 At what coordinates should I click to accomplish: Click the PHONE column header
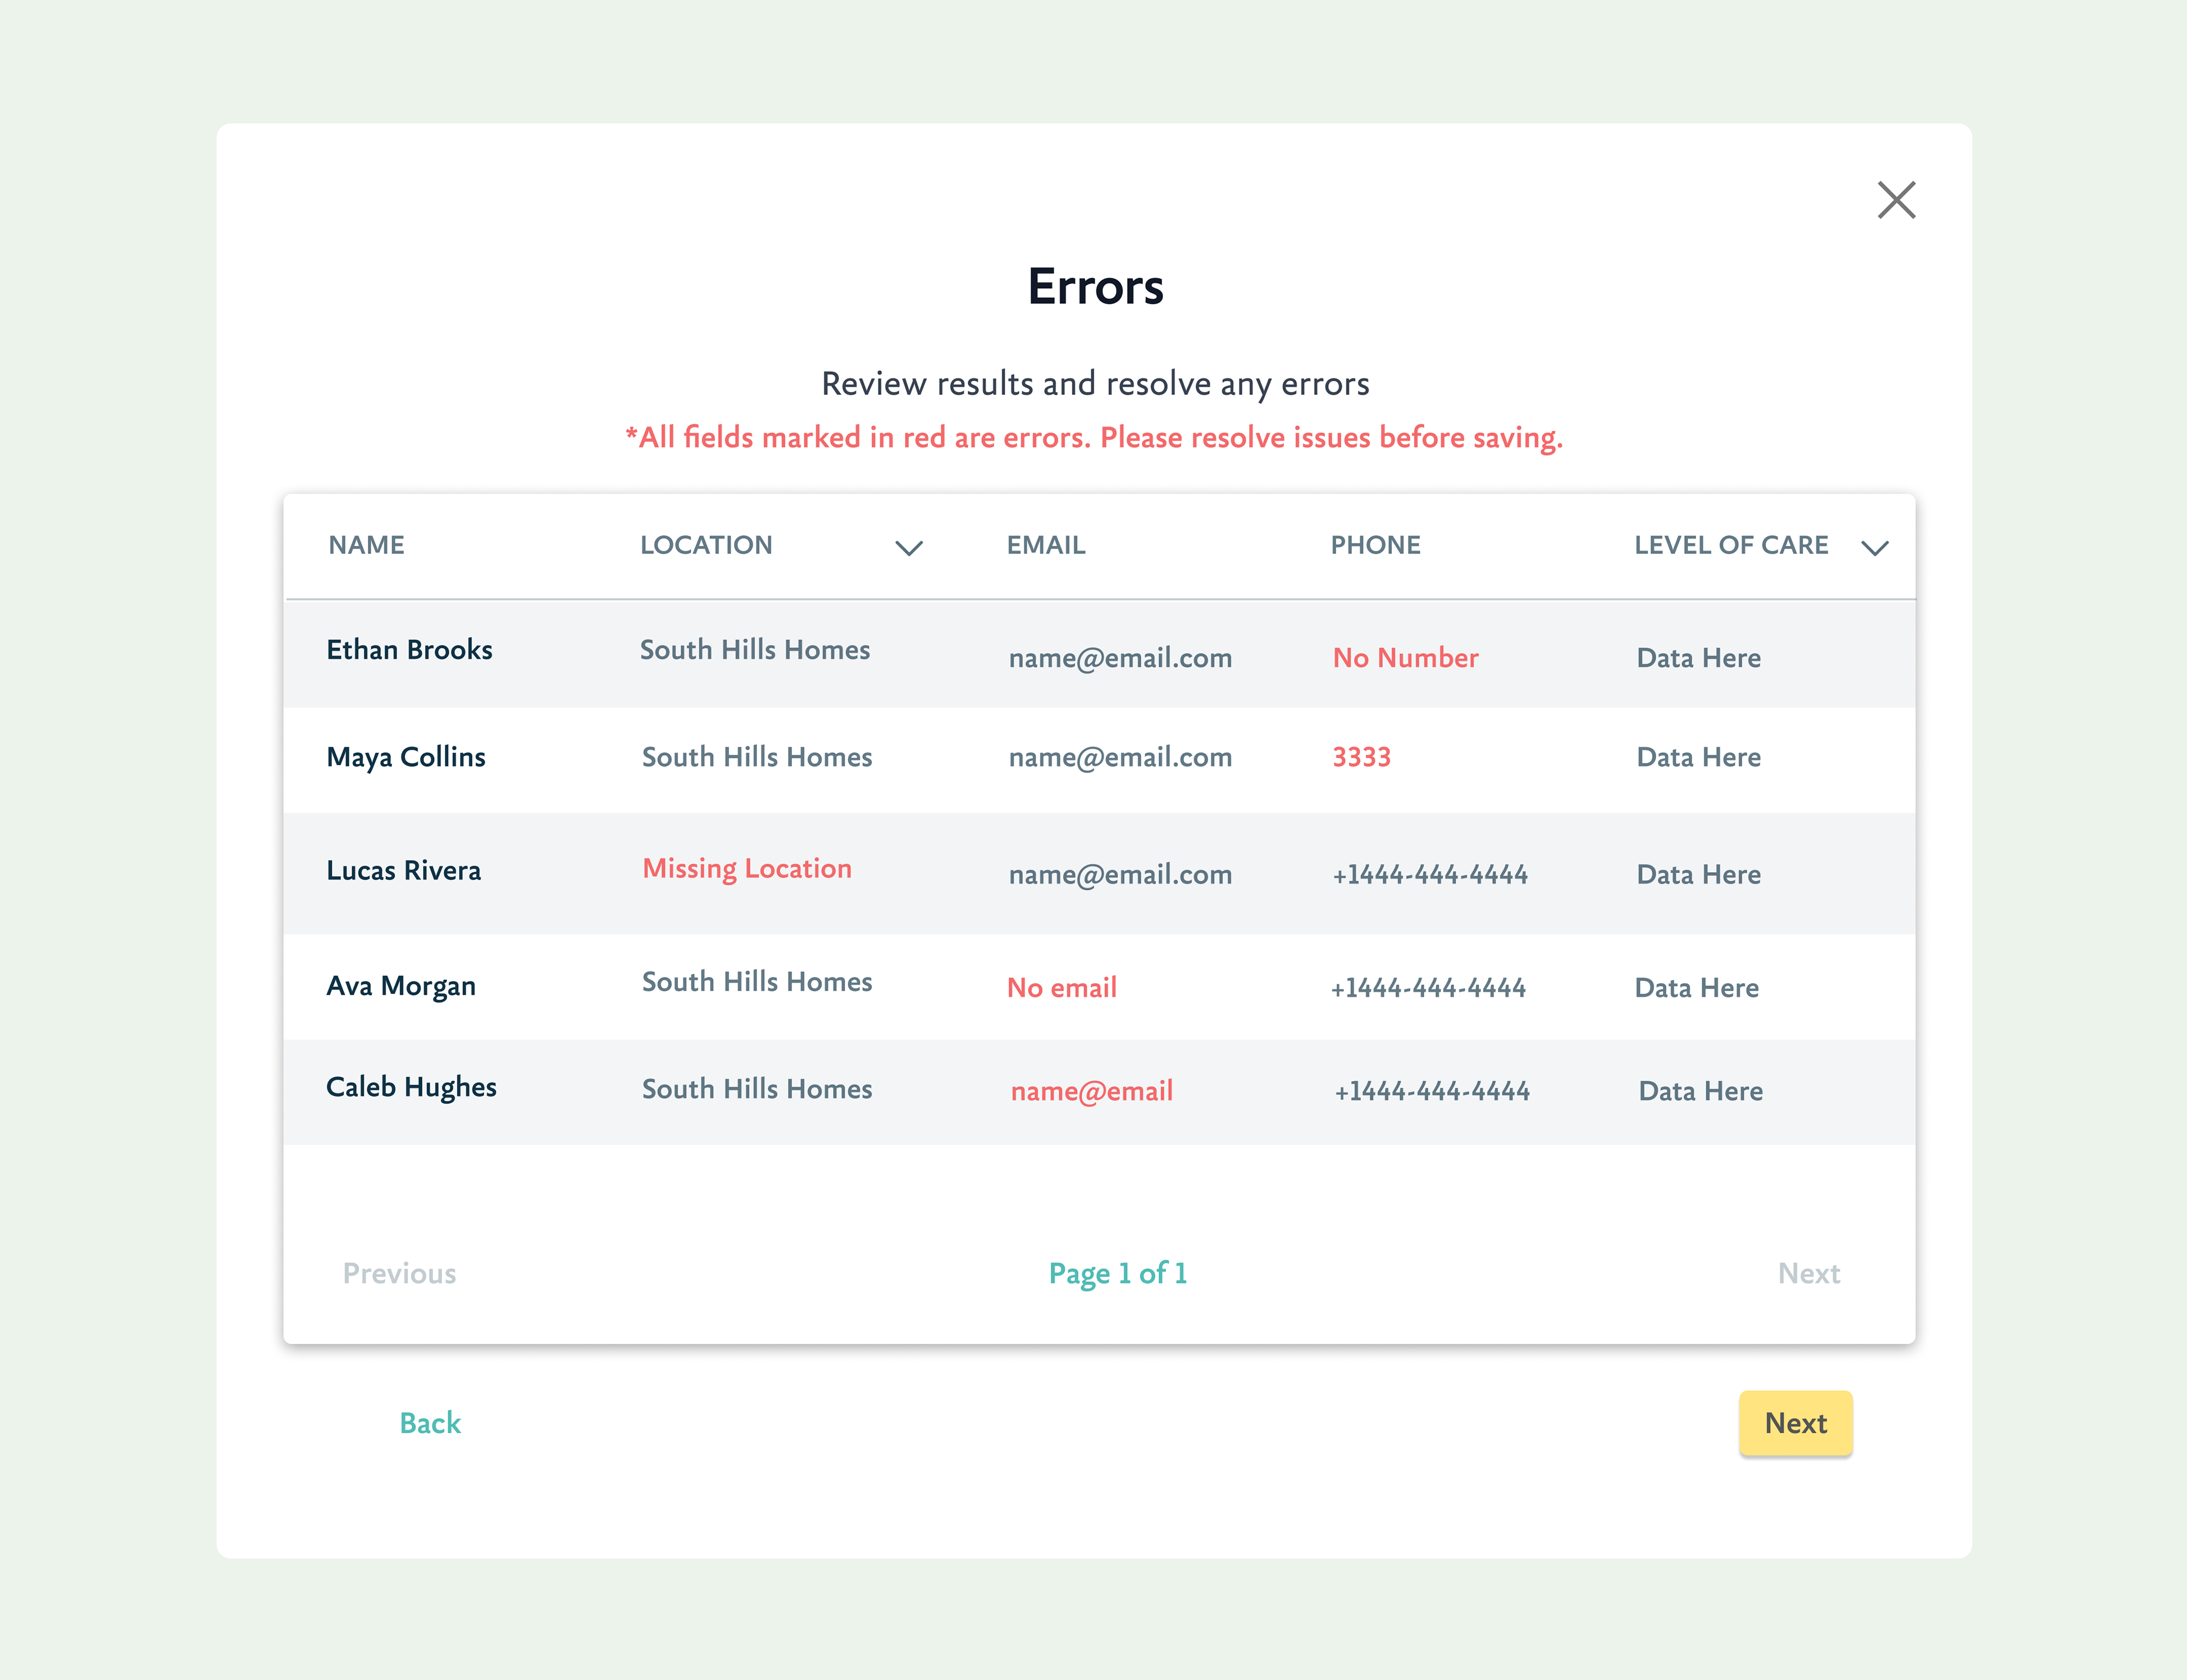pos(1375,545)
